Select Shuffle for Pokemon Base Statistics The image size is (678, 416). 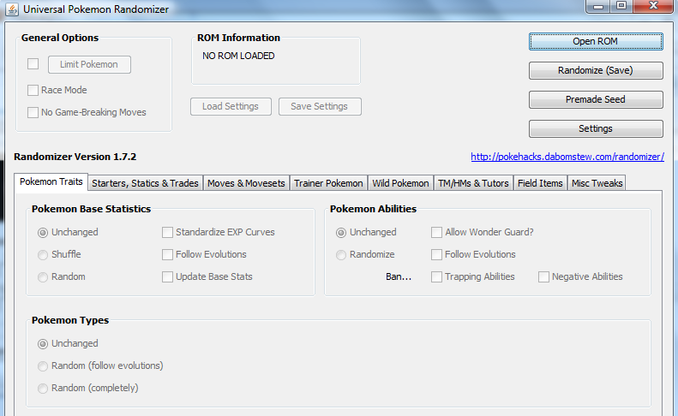43,254
